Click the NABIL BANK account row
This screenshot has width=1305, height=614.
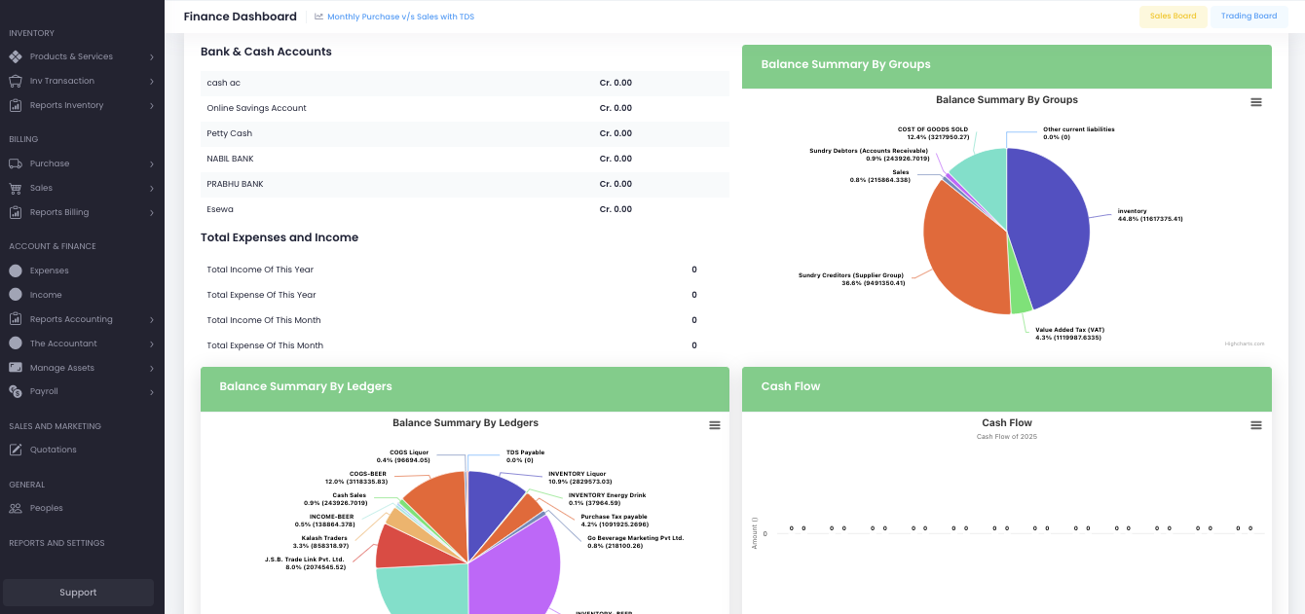[466, 159]
